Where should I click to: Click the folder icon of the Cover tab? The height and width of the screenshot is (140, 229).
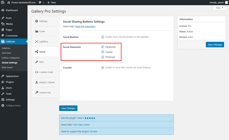point(37,31)
